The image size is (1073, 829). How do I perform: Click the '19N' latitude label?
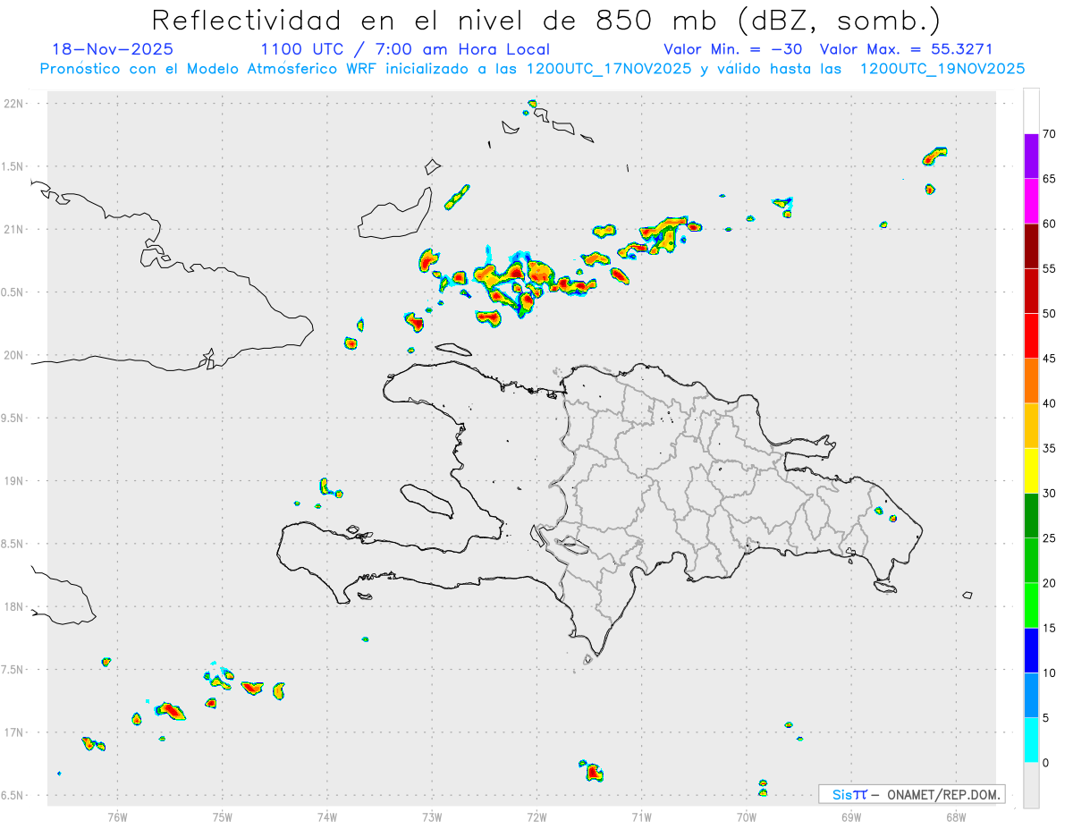click(x=14, y=481)
